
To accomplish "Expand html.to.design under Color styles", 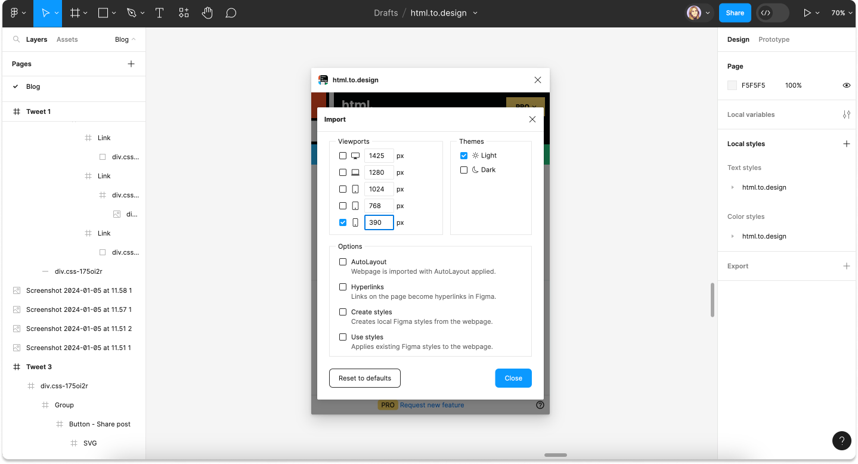I will (x=733, y=236).
